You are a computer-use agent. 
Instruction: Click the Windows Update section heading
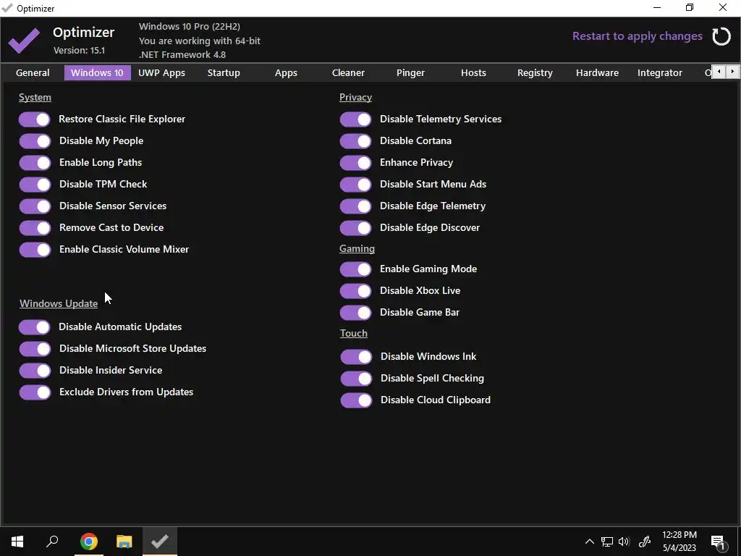tap(59, 303)
